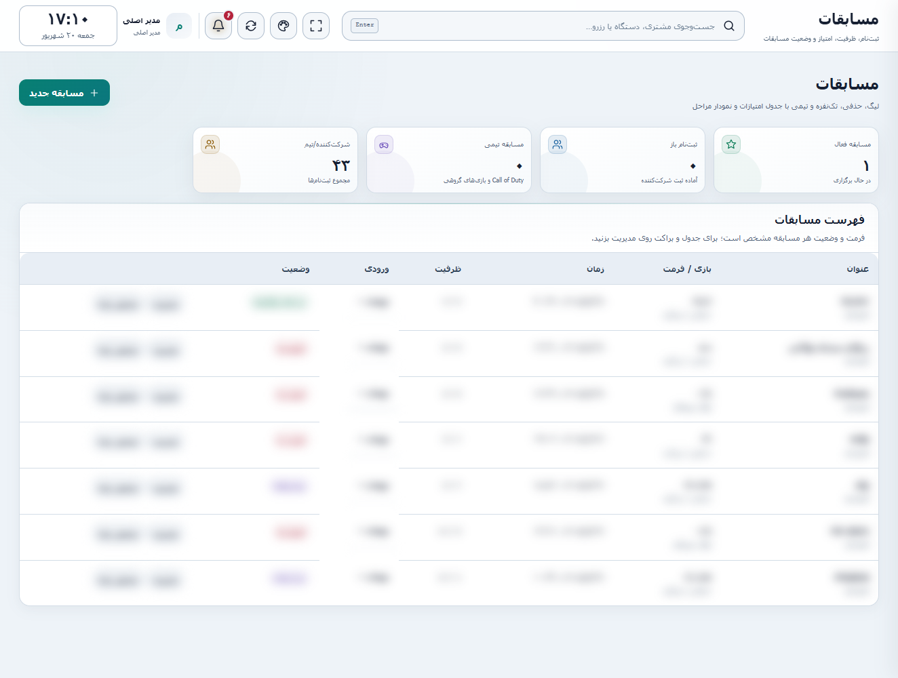Viewport: 898px width, 678px height.
Task: Click the people icon on شرکت‌کننده/تیم card
Action: (x=210, y=144)
